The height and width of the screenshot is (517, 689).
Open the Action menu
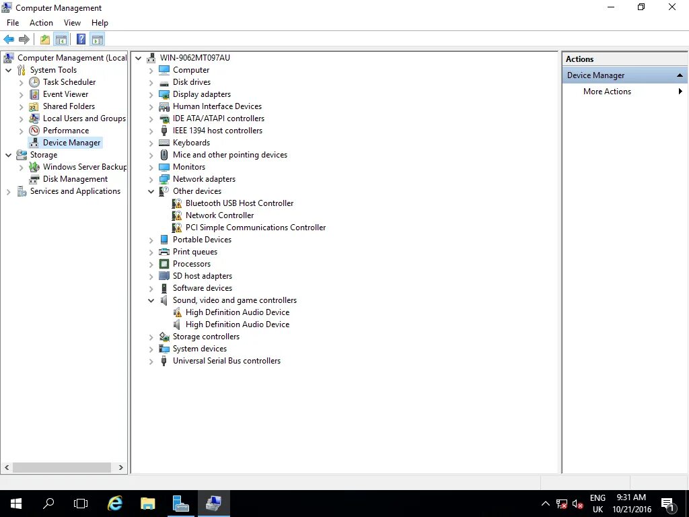tap(41, 23)
